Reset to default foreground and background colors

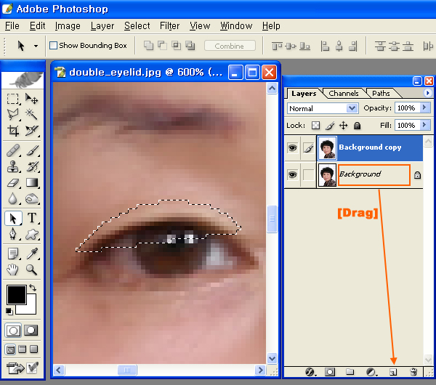coord(9,312)
